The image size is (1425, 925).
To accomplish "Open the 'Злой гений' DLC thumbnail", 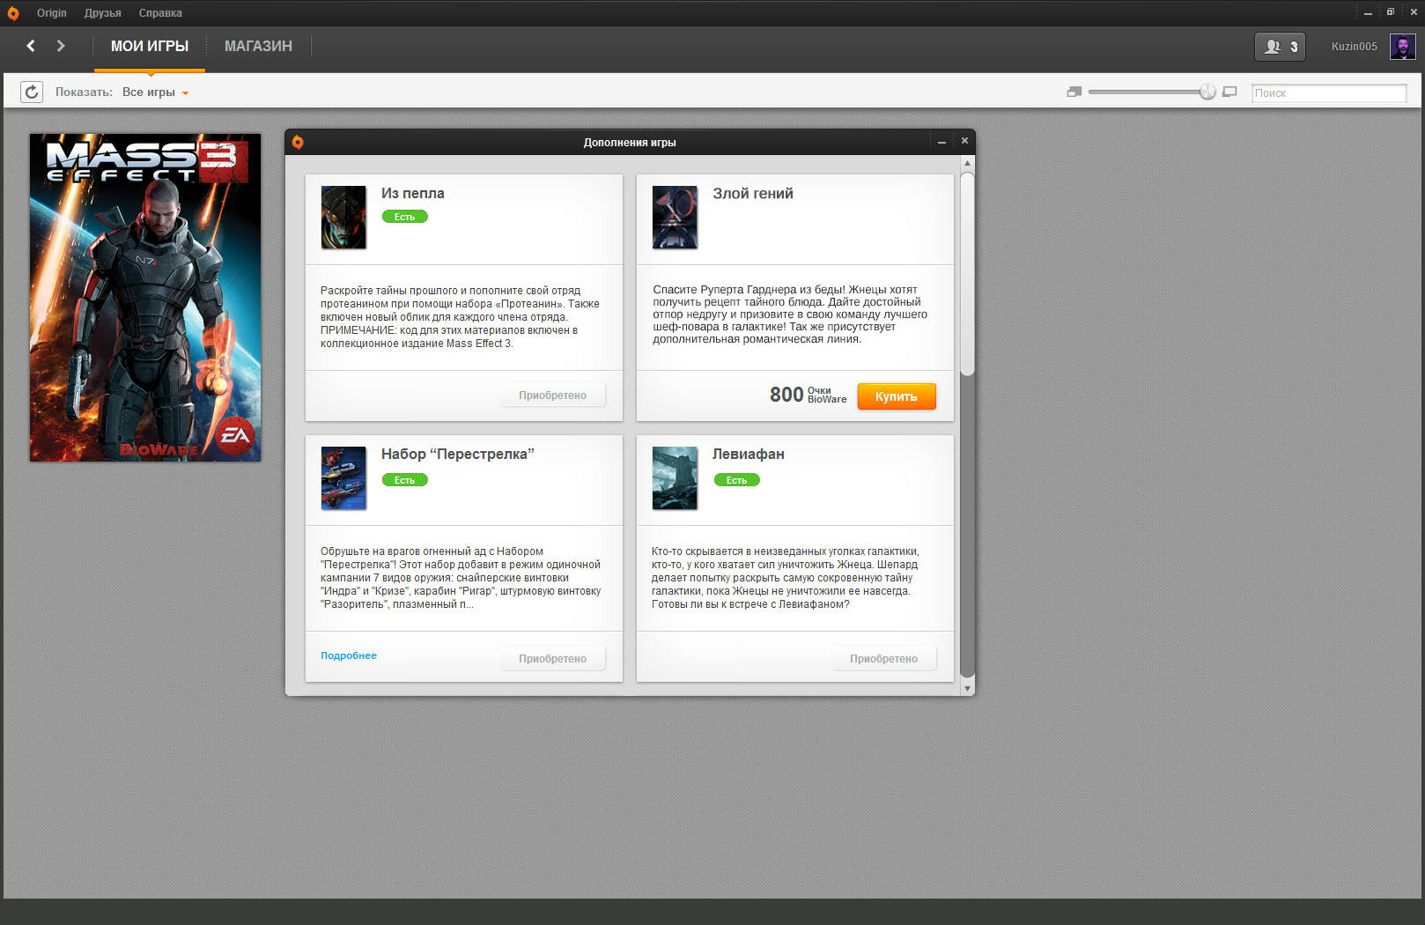I will [675, 217].
